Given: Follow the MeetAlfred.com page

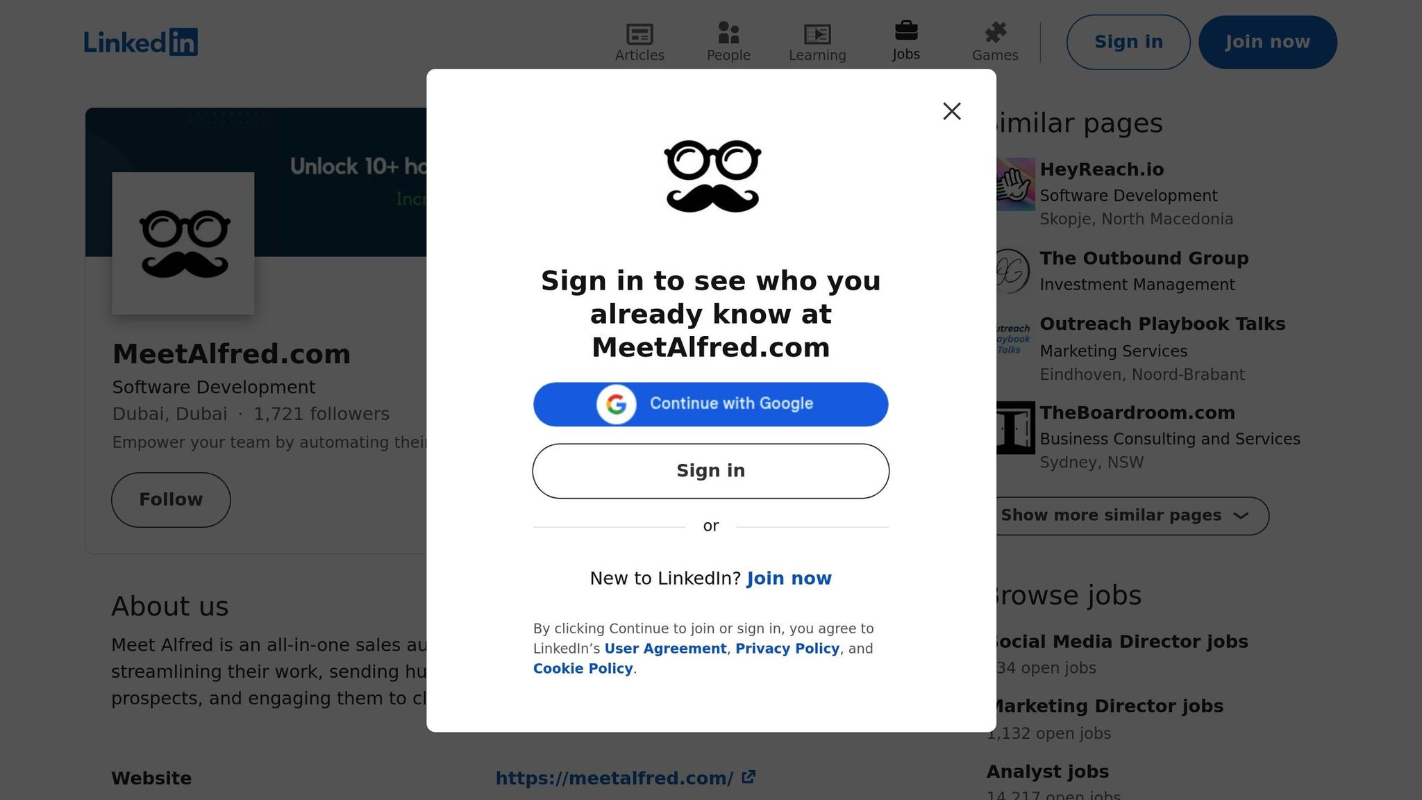Looking at the screenshot, I should (171, 499).
